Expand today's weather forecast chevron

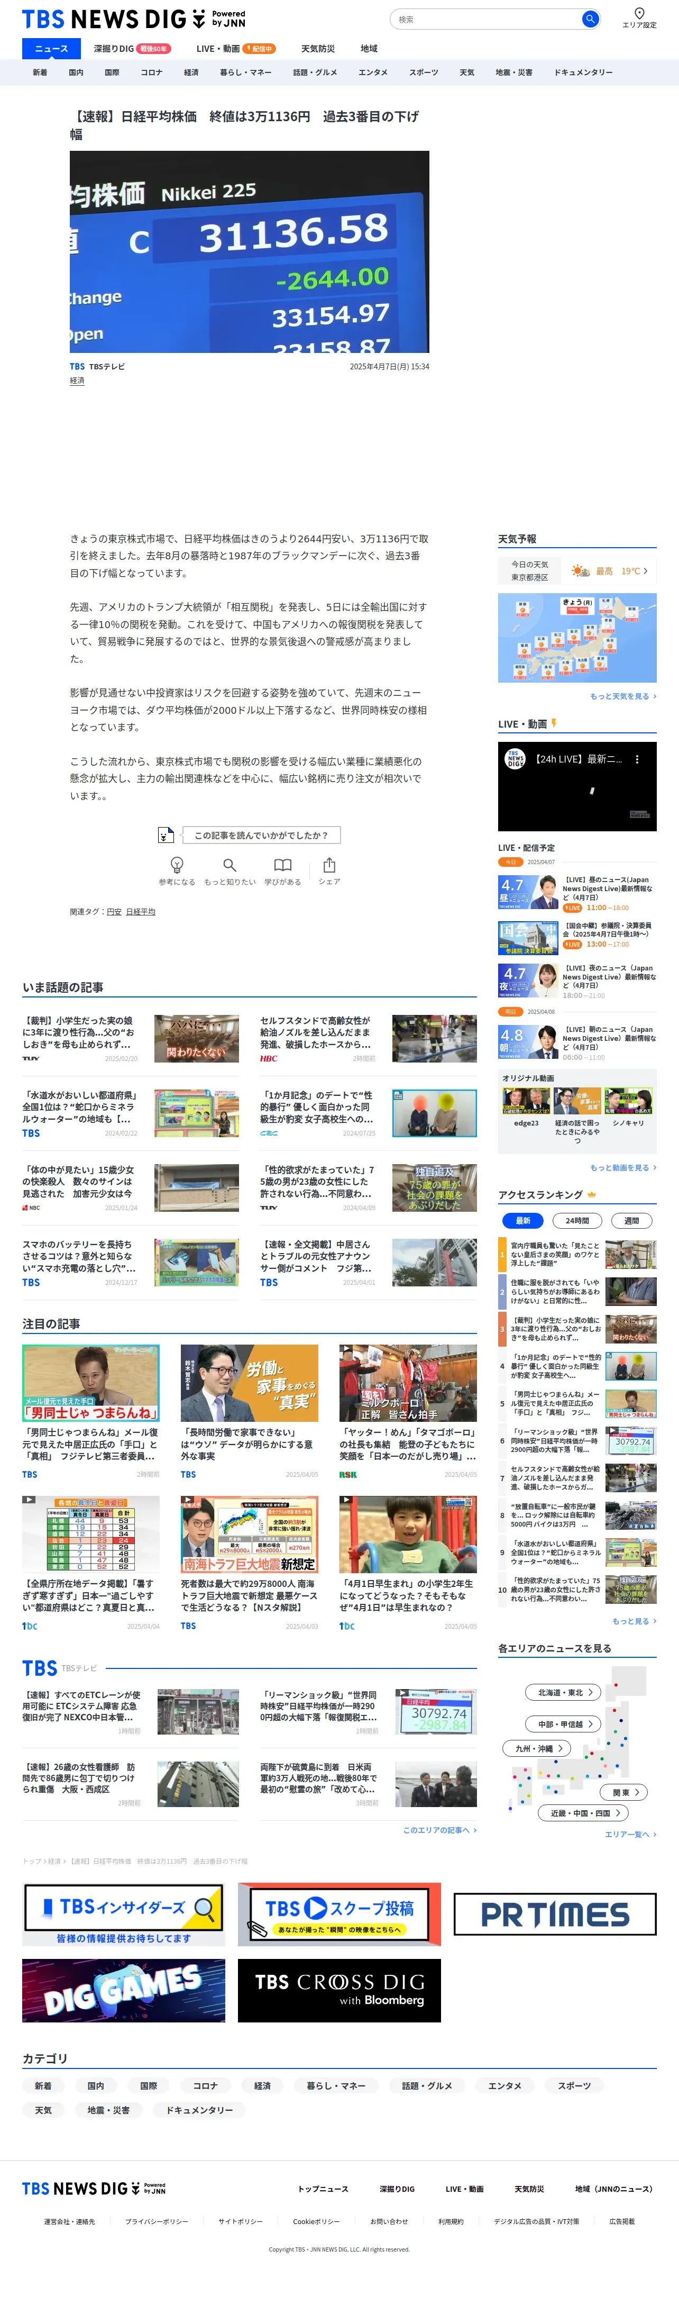pyautogui.click(x=646, y=571)
